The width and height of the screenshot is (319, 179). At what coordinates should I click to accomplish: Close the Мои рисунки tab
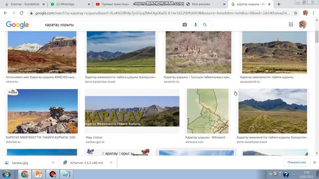224,4
